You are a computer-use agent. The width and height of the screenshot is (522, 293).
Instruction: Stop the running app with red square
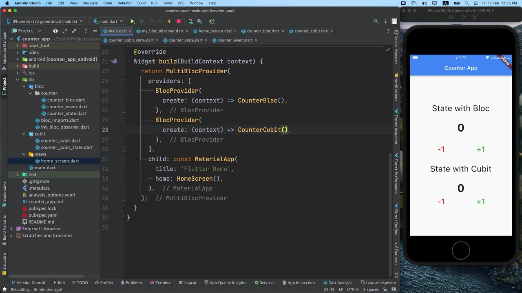(x=179, y=21)
